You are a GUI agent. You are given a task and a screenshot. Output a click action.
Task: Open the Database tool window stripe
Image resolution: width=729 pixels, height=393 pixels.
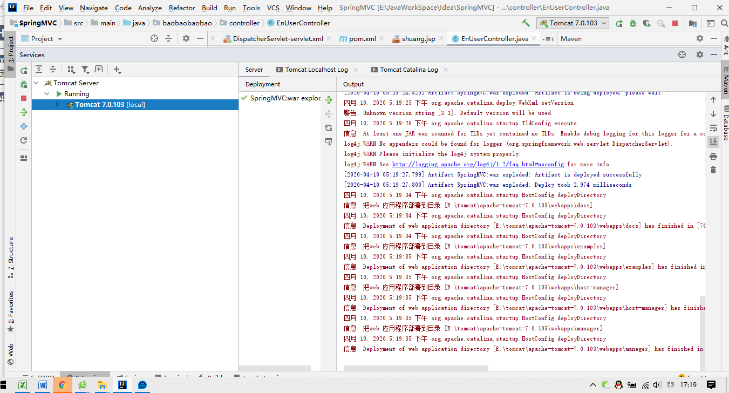(725, 124)
